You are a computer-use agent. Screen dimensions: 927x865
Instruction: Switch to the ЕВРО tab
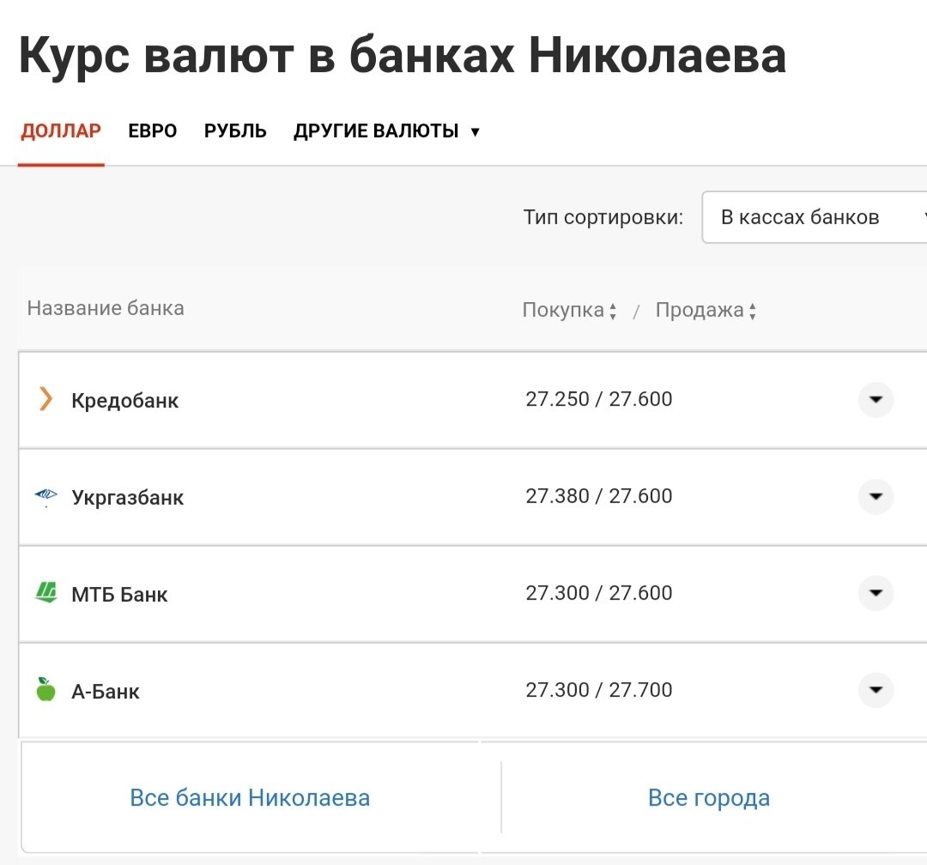(153, 130)
